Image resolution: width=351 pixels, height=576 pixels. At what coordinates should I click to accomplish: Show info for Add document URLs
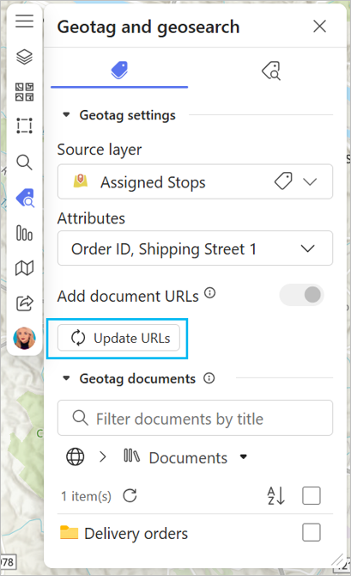pyautogui.click(x=209, y=293)
